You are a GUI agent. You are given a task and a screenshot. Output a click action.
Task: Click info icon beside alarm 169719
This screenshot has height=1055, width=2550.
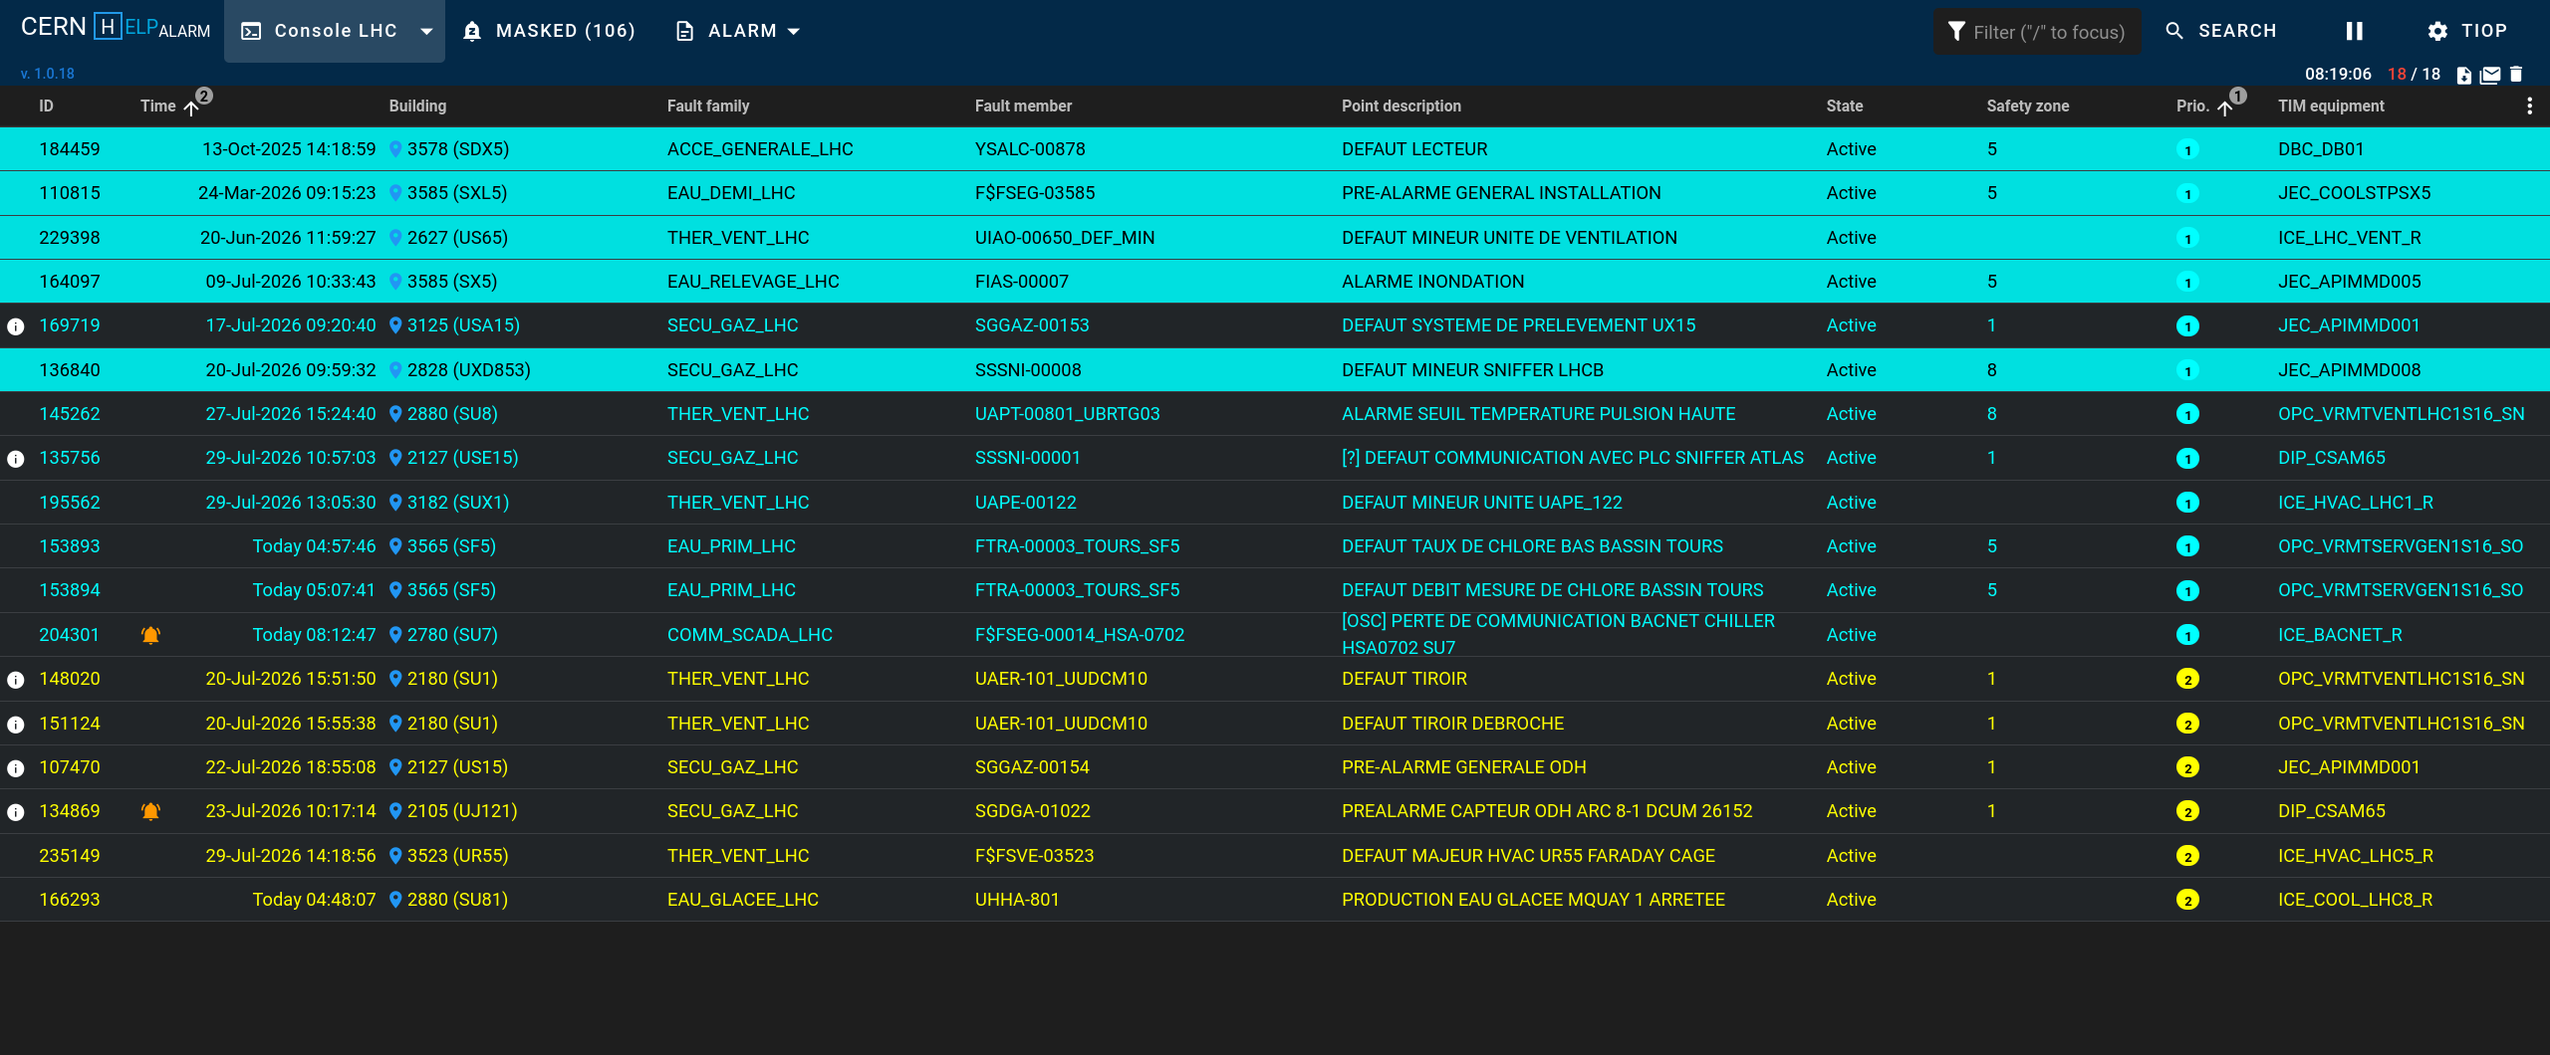(16, 326)
